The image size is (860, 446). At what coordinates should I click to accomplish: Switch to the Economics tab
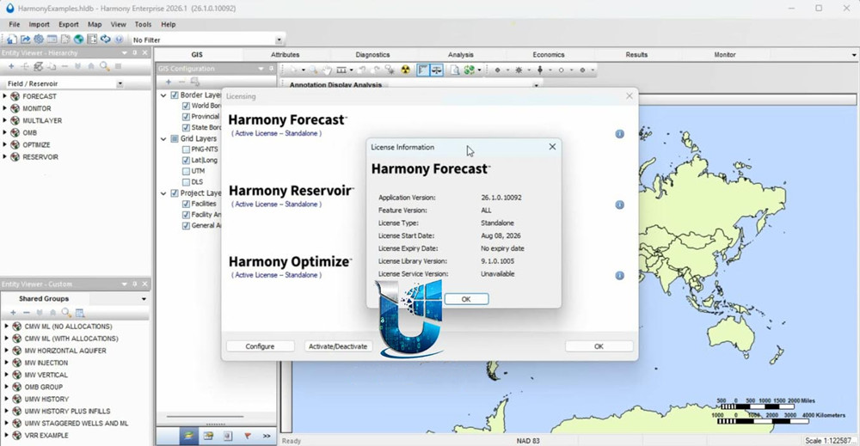pos(549,55)
